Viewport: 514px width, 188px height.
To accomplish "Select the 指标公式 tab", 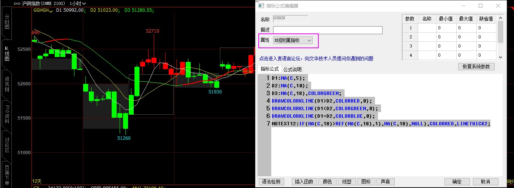I will pos(269,69).
